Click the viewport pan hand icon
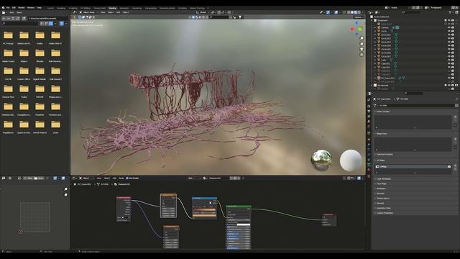 pyautogui.click(x=362, y=44)
